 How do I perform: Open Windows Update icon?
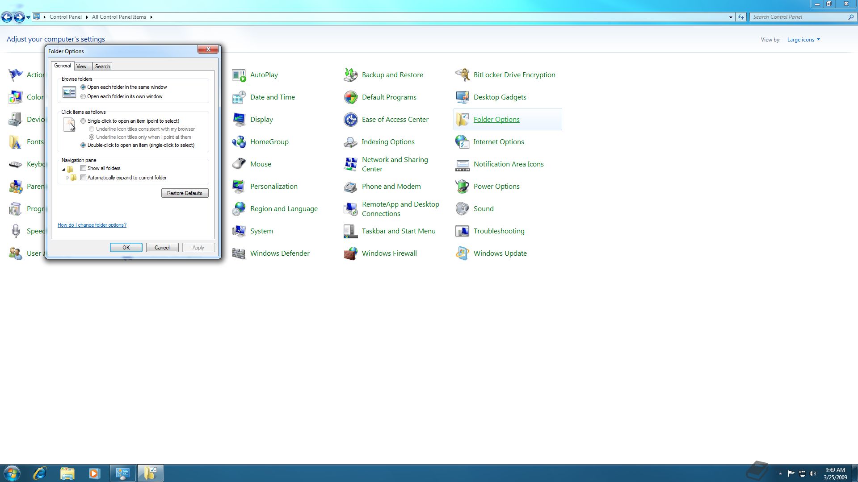[463, 253]
